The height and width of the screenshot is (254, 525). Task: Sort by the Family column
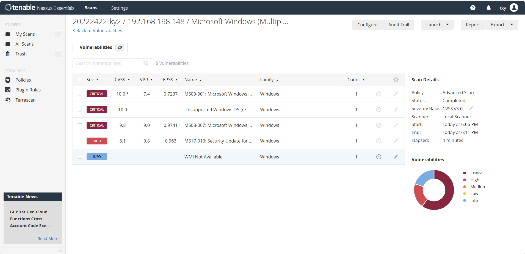(269, 80)
